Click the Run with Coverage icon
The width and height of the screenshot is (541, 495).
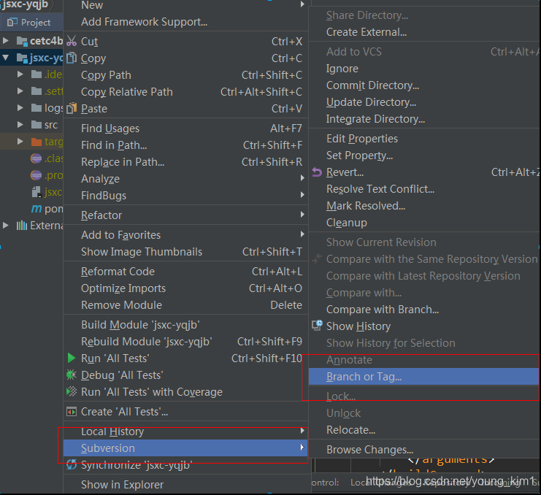(72, 391)
